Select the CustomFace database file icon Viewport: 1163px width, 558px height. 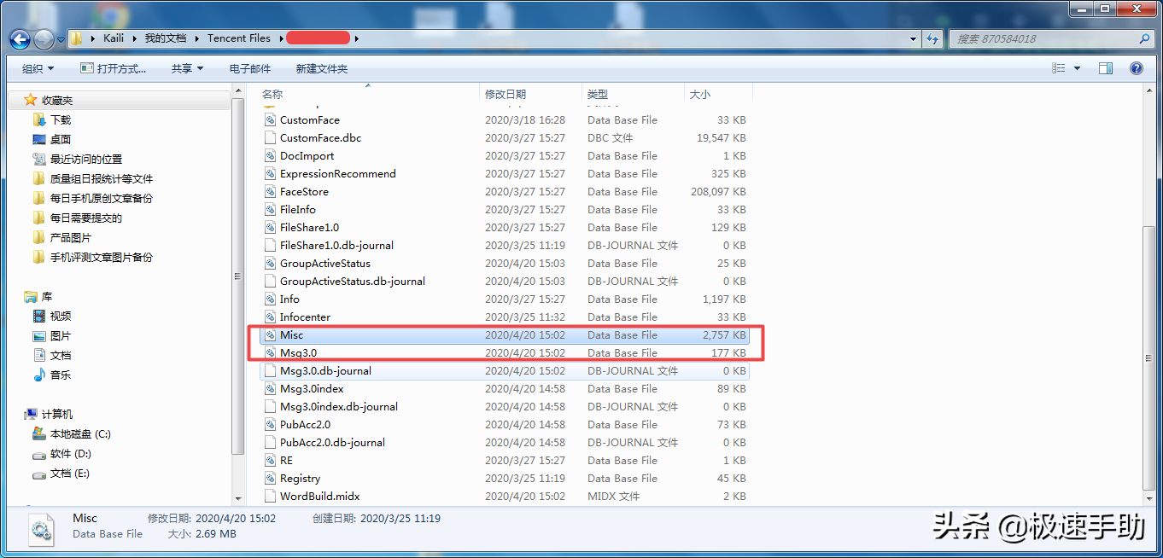270,120
